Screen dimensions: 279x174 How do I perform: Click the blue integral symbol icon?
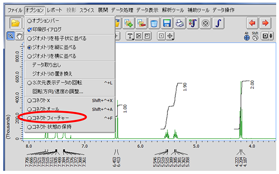coord(219,23)
